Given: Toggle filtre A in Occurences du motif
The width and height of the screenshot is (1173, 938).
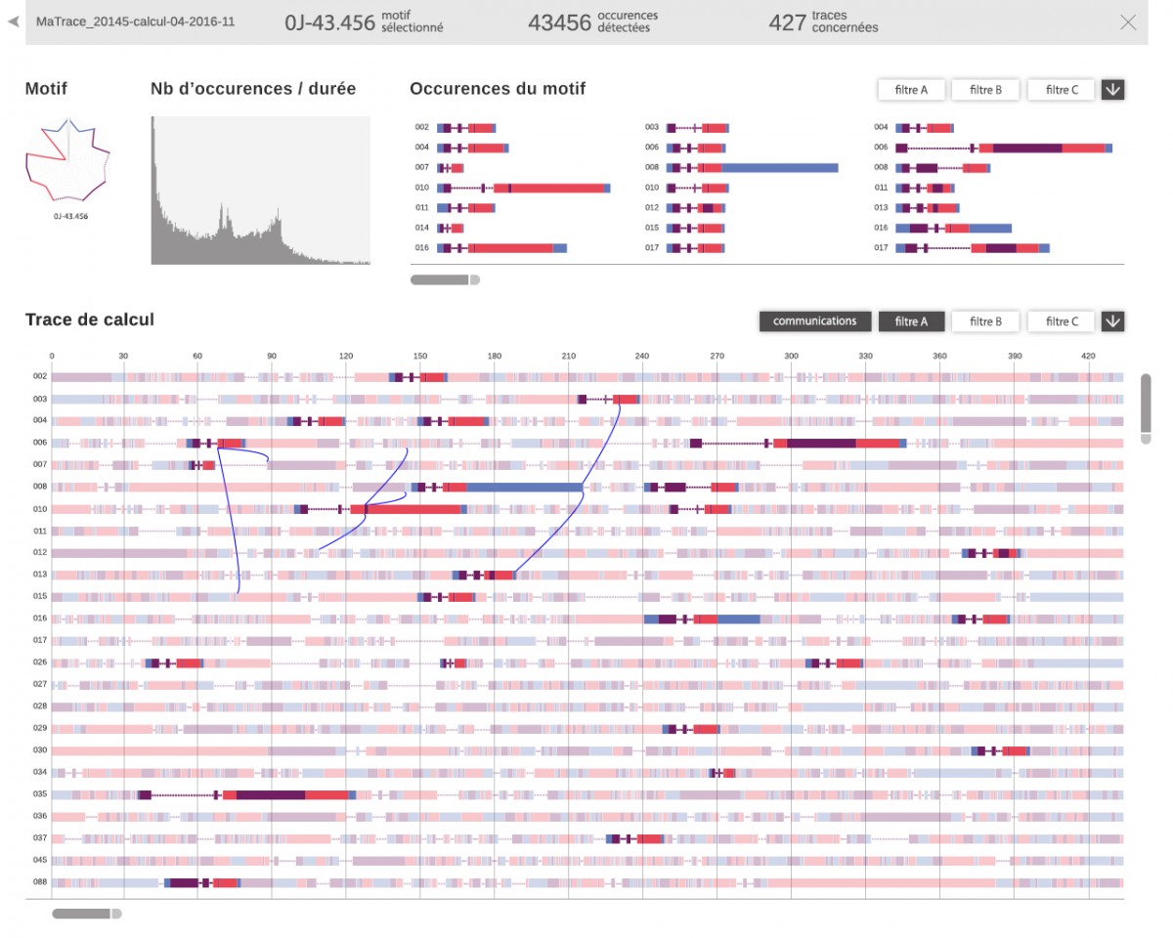Looking at the screenshot, I should coord(911,90).
